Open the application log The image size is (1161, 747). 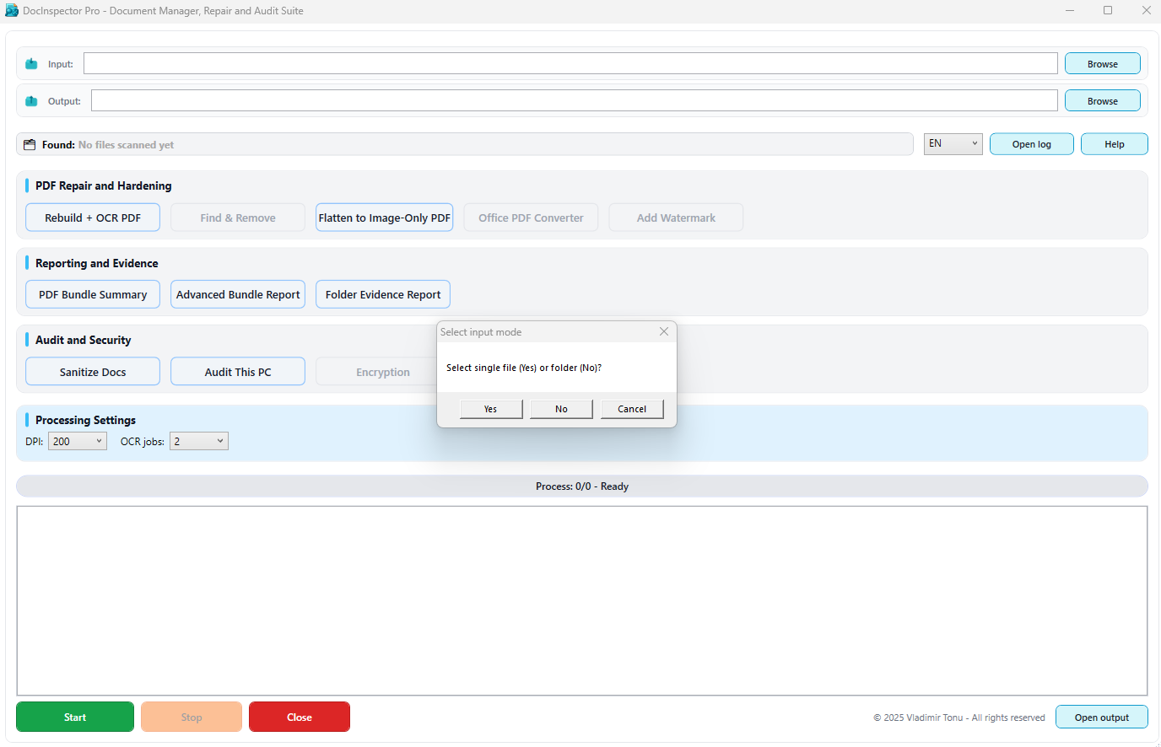pos(1031,143)
